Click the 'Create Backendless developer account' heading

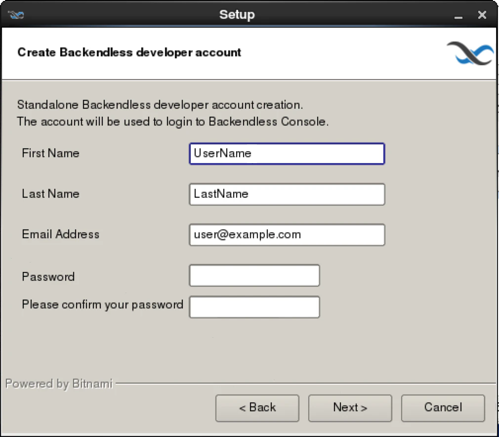click(x=129, y=52)
